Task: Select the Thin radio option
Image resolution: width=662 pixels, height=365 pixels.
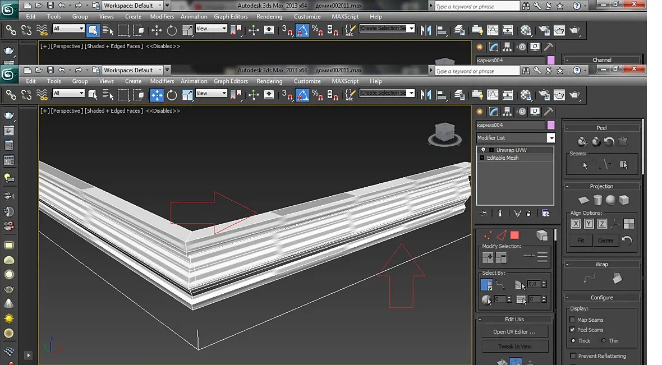Action: click(x=603, y=340)
